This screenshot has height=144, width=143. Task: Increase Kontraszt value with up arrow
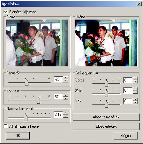coord(66,95)
